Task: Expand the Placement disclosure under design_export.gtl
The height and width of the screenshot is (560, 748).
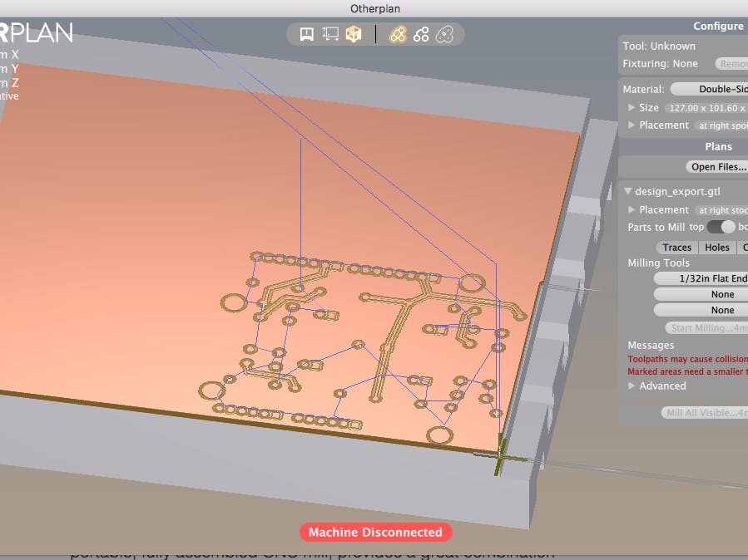Action: [x=630, y=209]
